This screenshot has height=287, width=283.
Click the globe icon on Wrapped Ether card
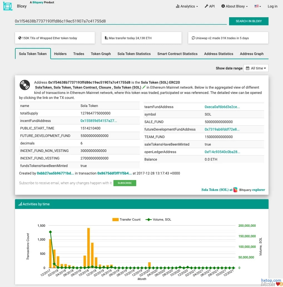pyautogui.click(x=20, y=38)
